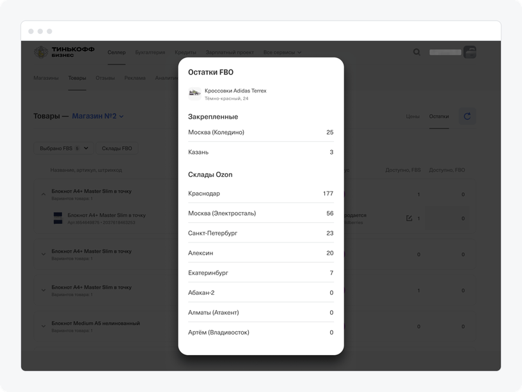Click the Остатки FBO dialog title
Viewport: 522px width, 392px height.
(x=210, y=72)
